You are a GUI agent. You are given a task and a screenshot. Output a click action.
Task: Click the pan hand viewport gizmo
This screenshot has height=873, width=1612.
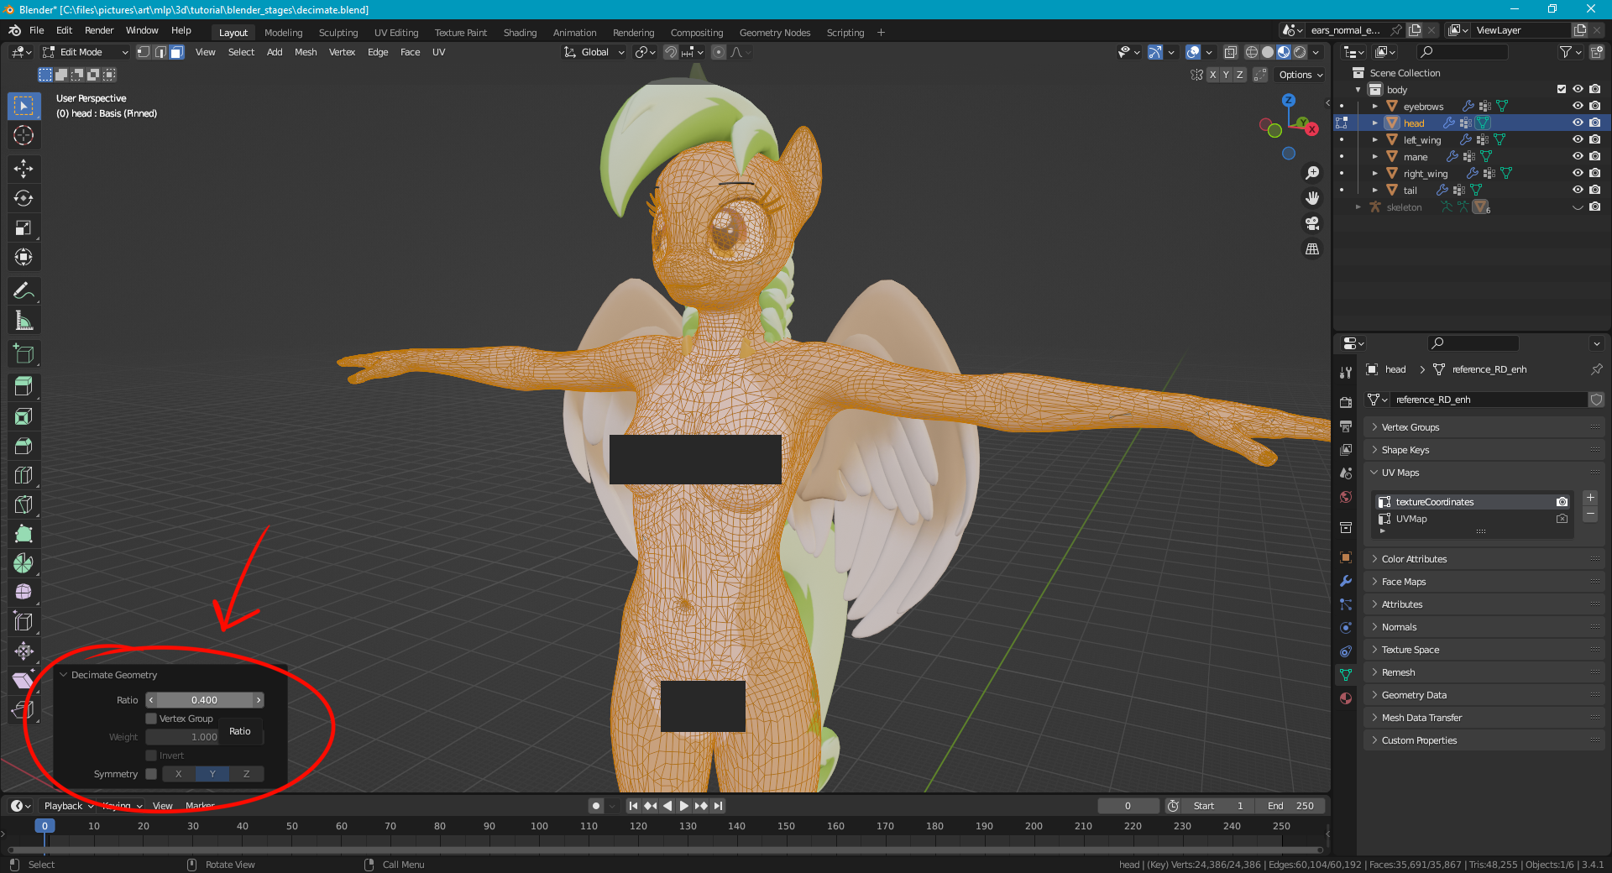click(1312, 198)
